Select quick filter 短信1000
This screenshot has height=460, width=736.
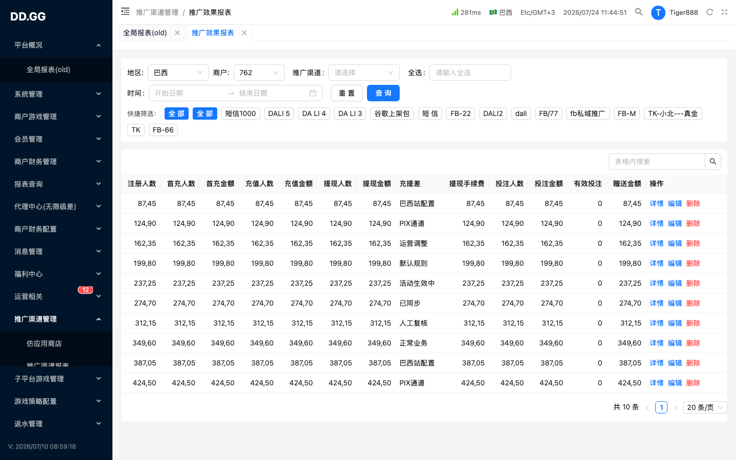pos(241,113)
